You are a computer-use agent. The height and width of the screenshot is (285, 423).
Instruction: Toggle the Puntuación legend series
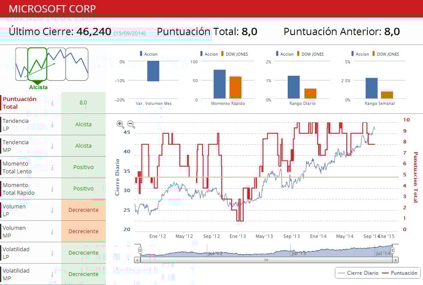click(400, 273)
